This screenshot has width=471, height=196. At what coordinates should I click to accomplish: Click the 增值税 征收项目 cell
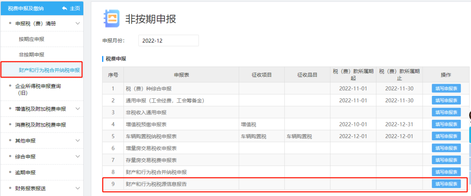click(262, 124)
